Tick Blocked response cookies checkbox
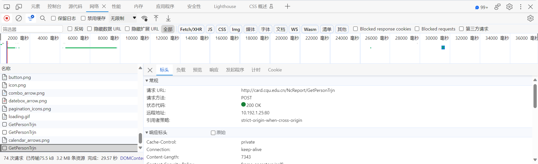The width and height of the screenshot is (538, 164). (355, 29)
